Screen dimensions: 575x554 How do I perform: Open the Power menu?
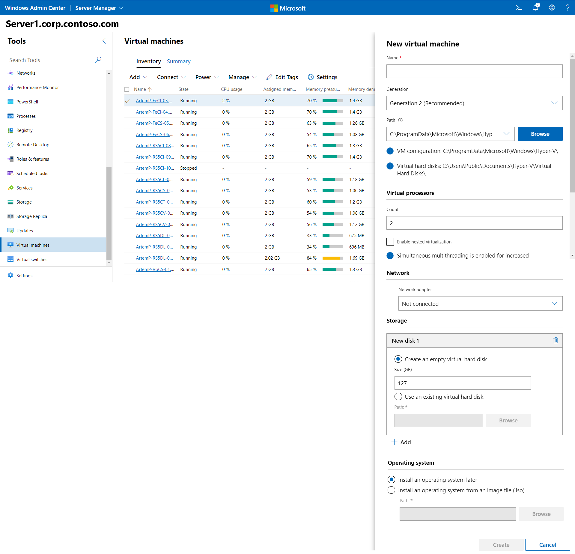pyautogui.click(x=207, y=77)
